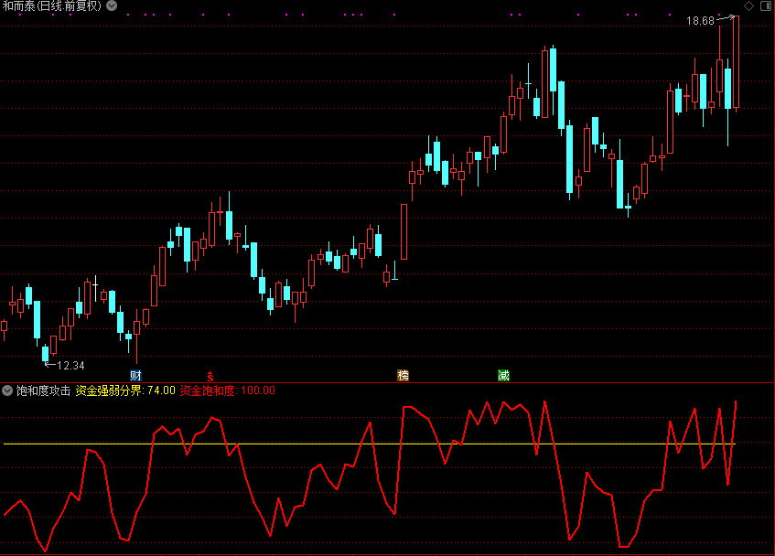775x556 pixels.
Task: Select the candlestick at the 12.34 low
Action: (x=46, y=354)
